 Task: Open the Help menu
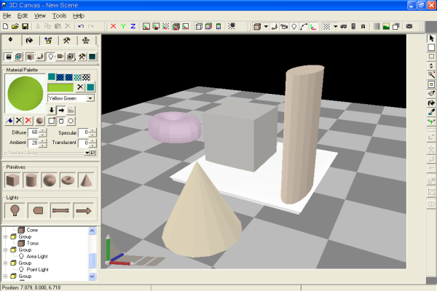(79, 16)
